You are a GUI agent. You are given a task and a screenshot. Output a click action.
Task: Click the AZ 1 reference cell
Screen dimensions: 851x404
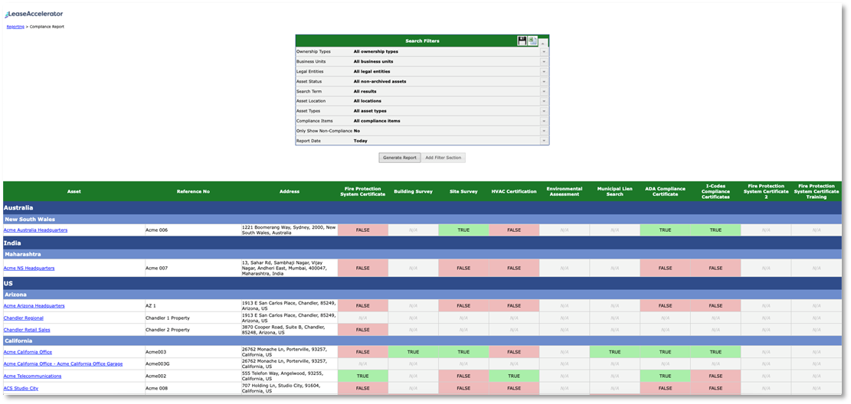tap(193, 306)
